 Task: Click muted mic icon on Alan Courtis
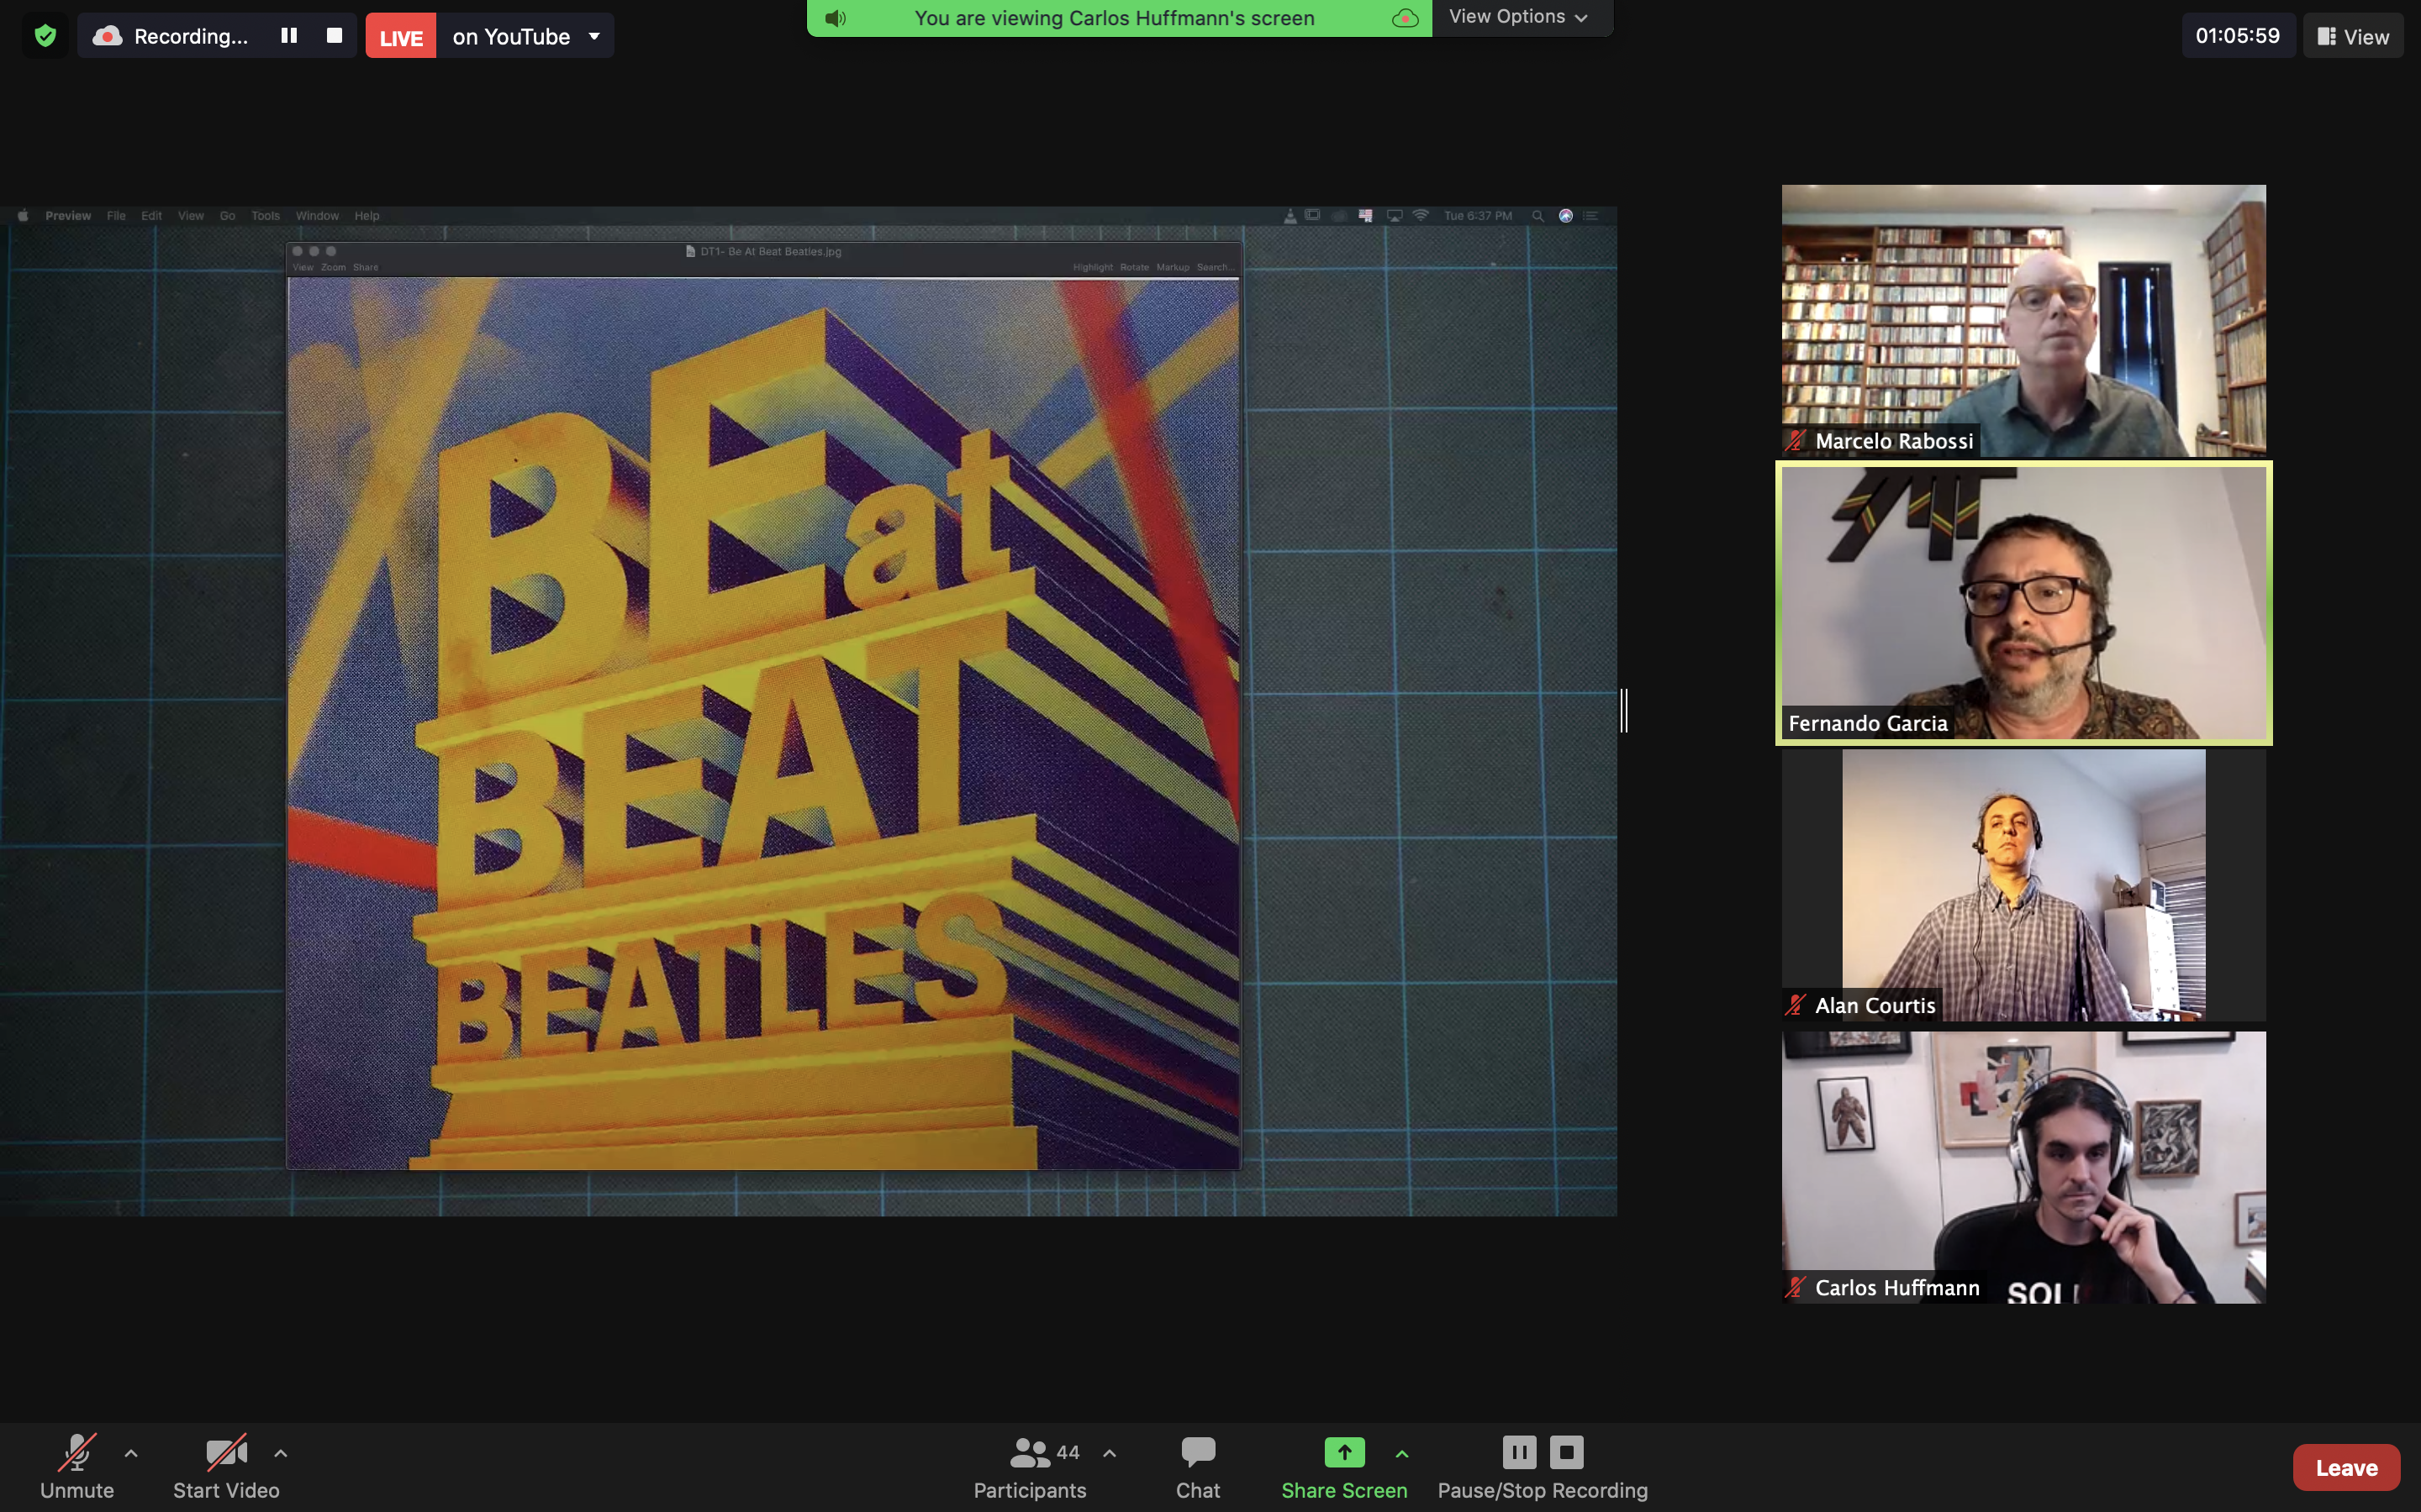click(1796, 1005)
